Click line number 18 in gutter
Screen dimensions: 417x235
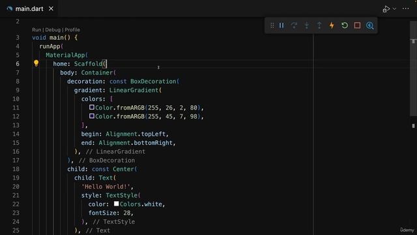tap(16, 169)
